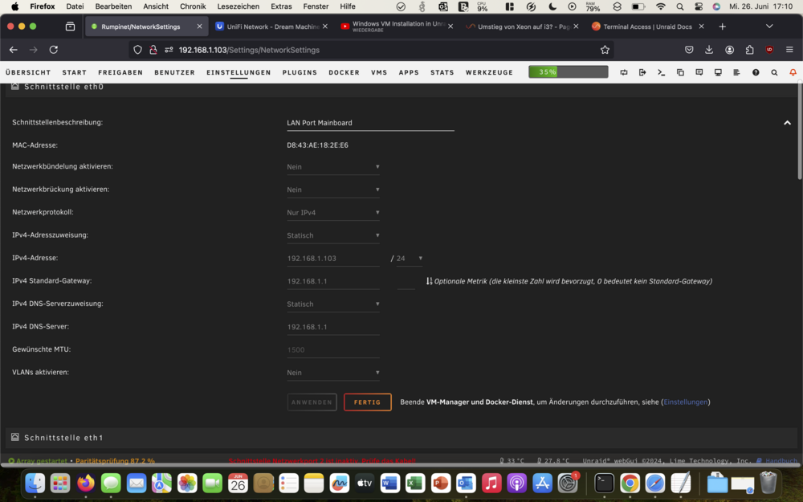Screen dimensions: 803x502
Task: Click the Paritätsprüfung 87.2 % status text
Action: click(115, 461)
